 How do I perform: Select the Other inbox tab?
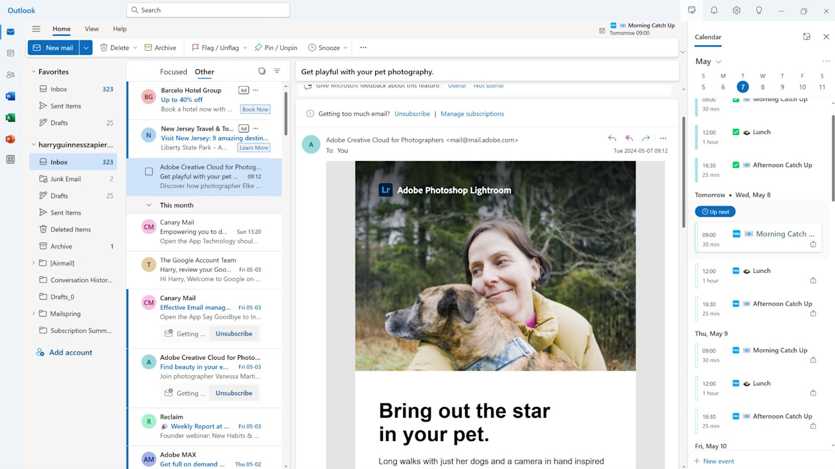[x=205, y=72]
